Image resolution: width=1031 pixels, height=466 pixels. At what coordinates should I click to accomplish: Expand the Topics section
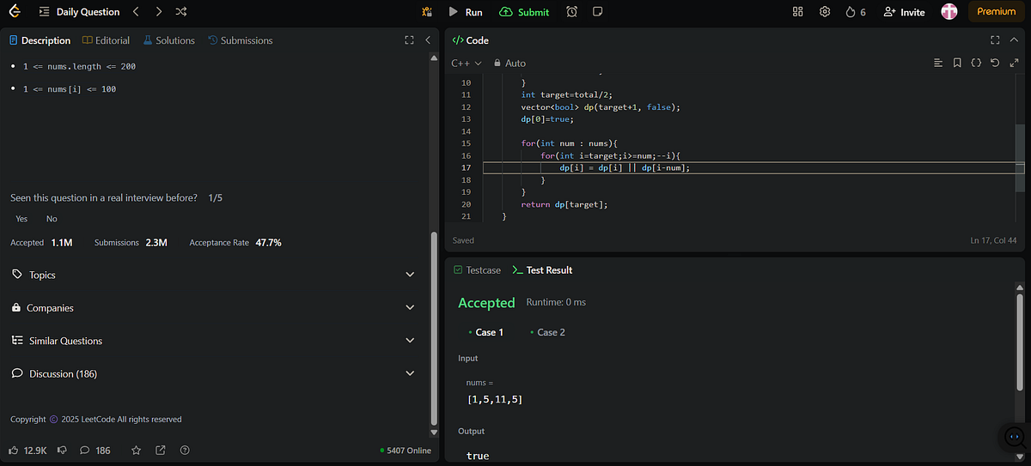(x=212, y=275)
